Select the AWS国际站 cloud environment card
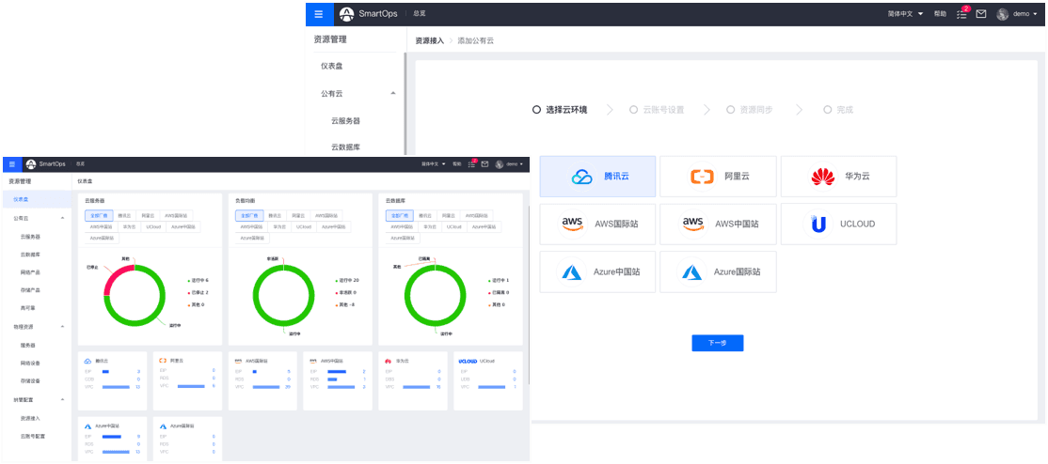This screenshot has height=464, width=1048. click(x=597, y=224)
